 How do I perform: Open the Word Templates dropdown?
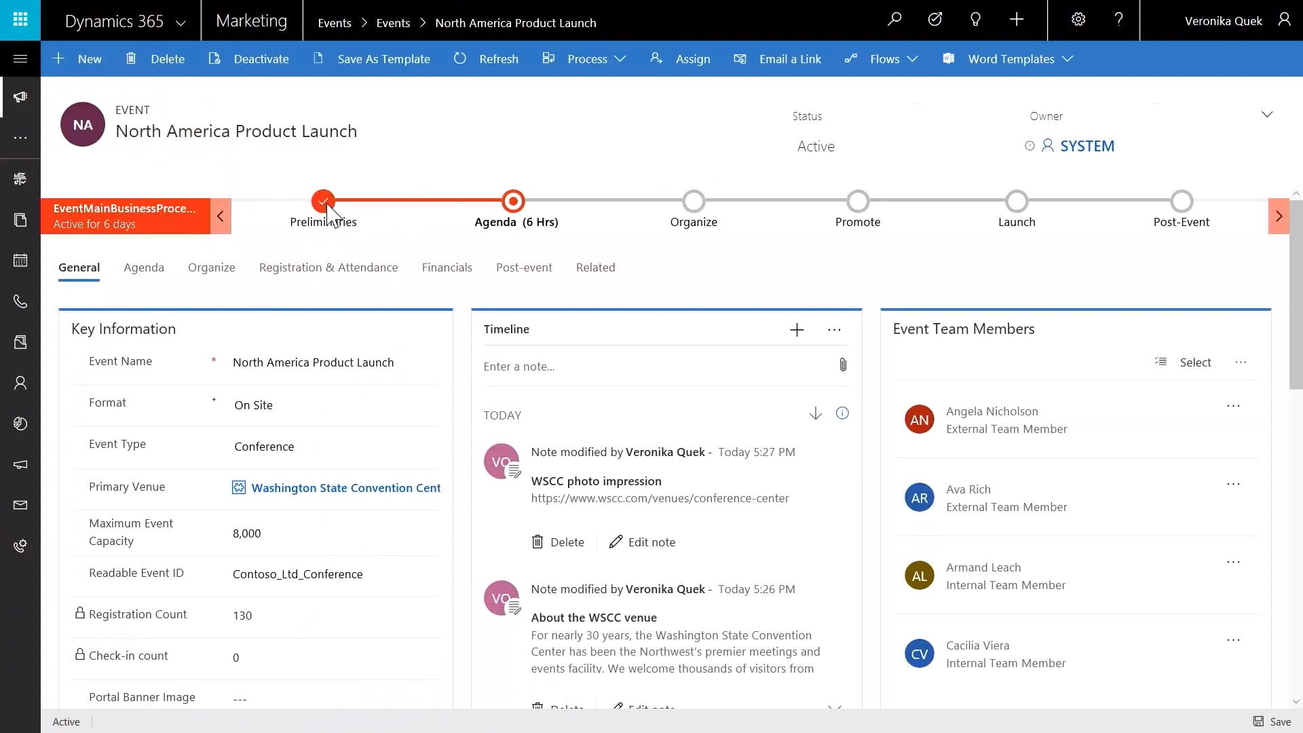(x=1011, y=59)
